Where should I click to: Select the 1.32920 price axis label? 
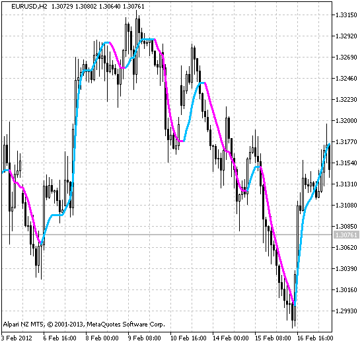point(346,36)
